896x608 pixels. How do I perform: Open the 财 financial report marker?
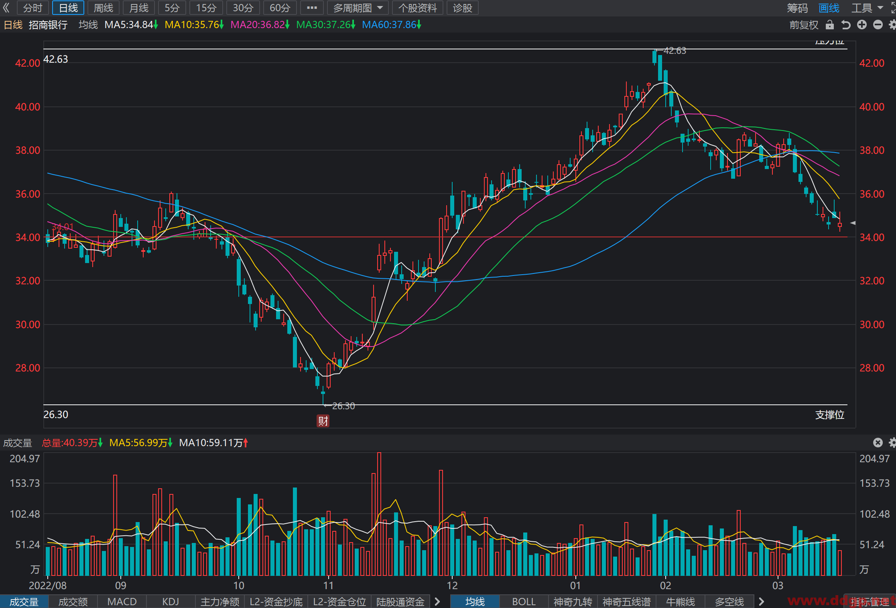click(323, 421)
